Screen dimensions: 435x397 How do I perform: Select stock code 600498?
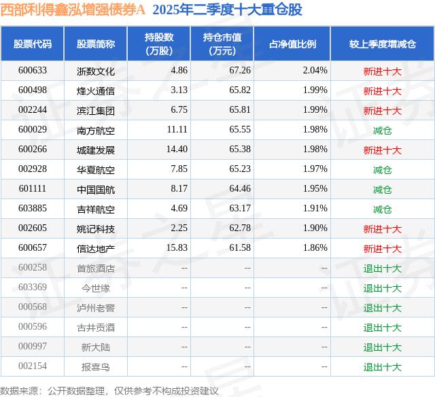[x=33, y=90]
